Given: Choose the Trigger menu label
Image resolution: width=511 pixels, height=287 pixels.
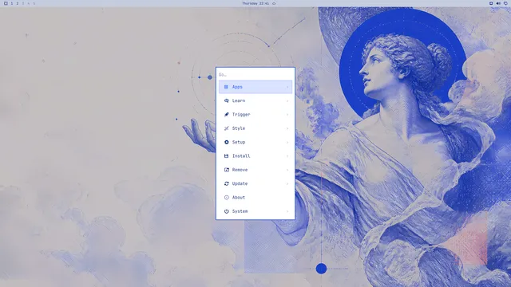Looking at the screenshot, I should pos(241,115).
